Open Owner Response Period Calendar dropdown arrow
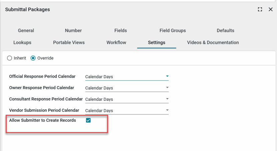The width and height of the screenshot is (277, 151). 167,88
